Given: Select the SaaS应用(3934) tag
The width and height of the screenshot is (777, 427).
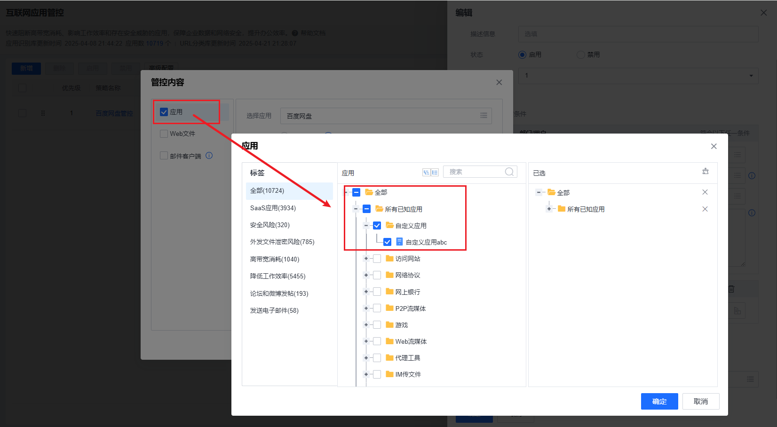Looking at the screenshot, I should coord(273,208).
